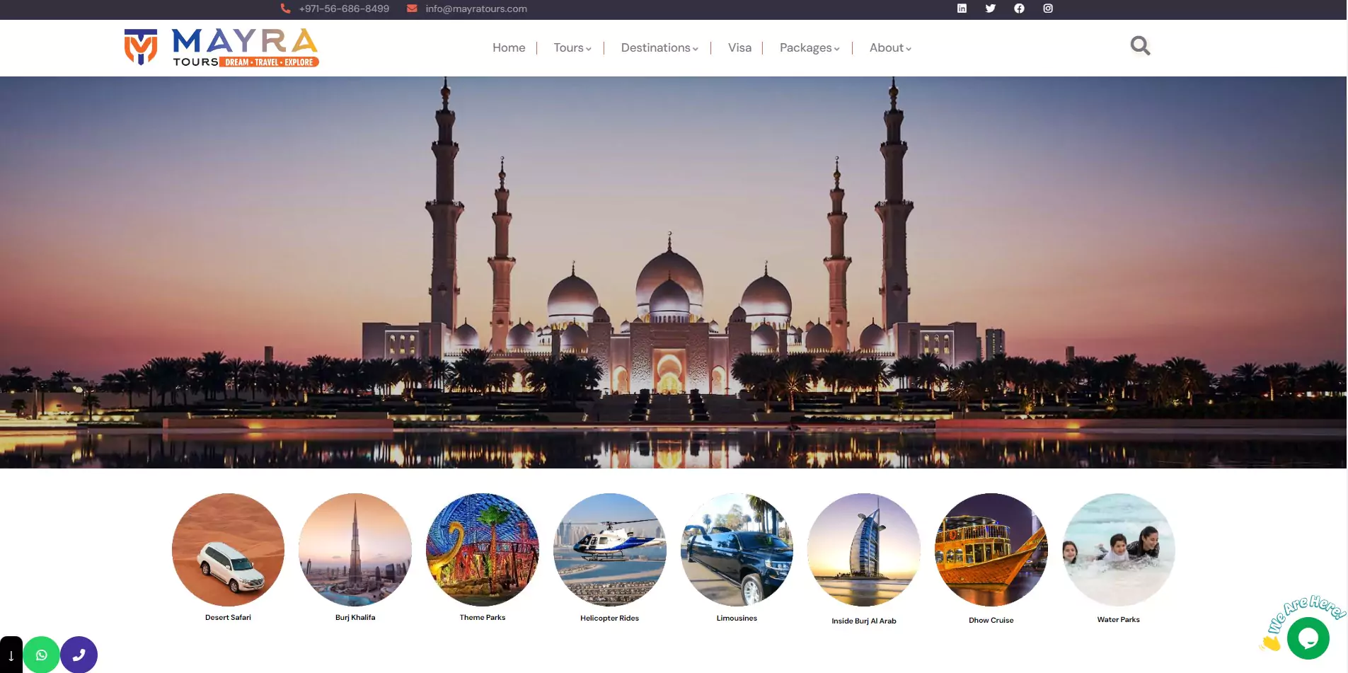Click the info@mayratours.com email link
Screen dimensions: 1348x673
pos(476,9)
